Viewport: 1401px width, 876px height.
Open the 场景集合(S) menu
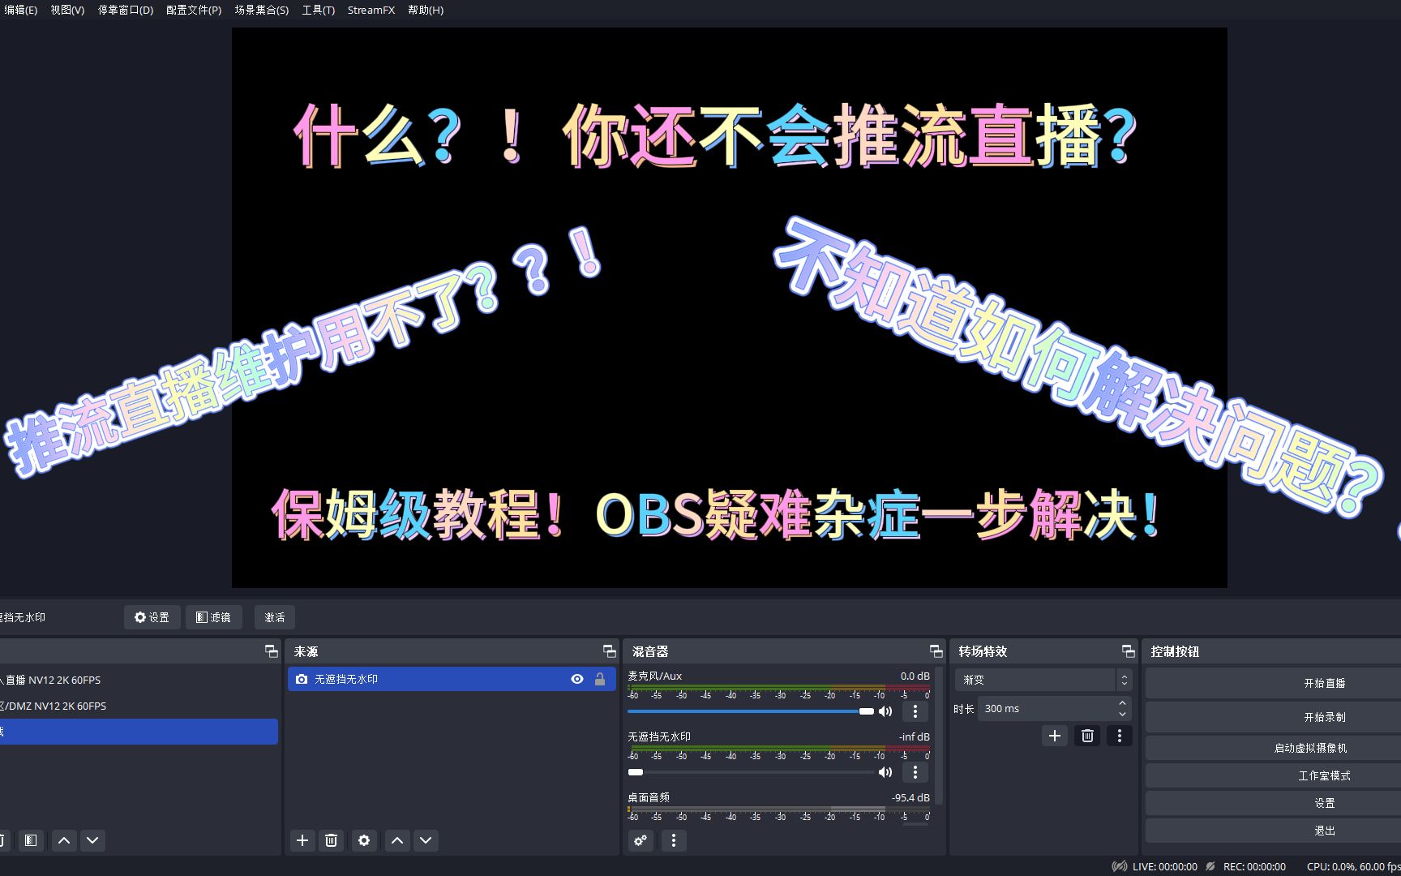point(261,10)
